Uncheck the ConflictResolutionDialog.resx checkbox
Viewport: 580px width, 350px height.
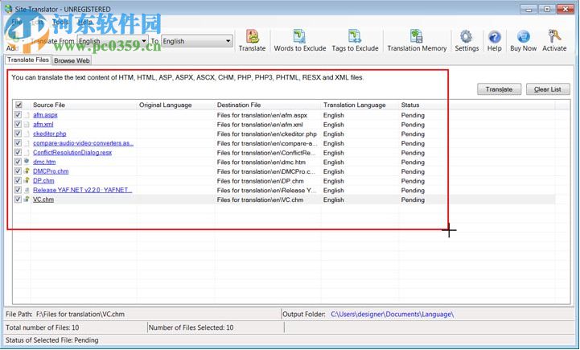pos(18,152)
